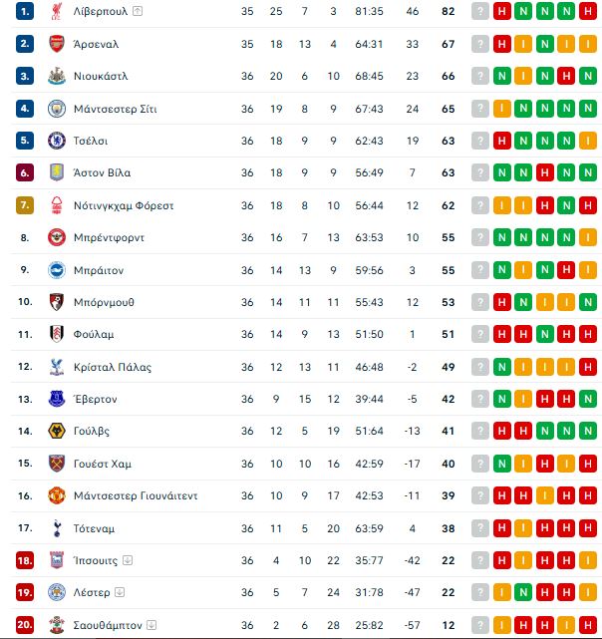Screen dimensions: 602x639
Task: Click promotion arrow icon beside Λίβερπουλ
Action: [138, 11]
